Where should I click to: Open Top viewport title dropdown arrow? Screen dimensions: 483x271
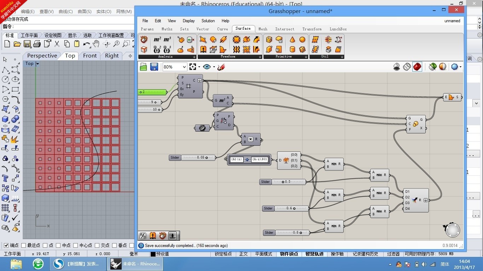click(x=37, y=64)
